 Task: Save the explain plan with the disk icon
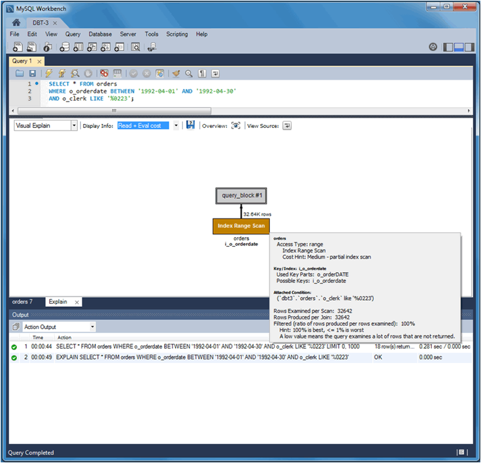click(x=190, y=125)
